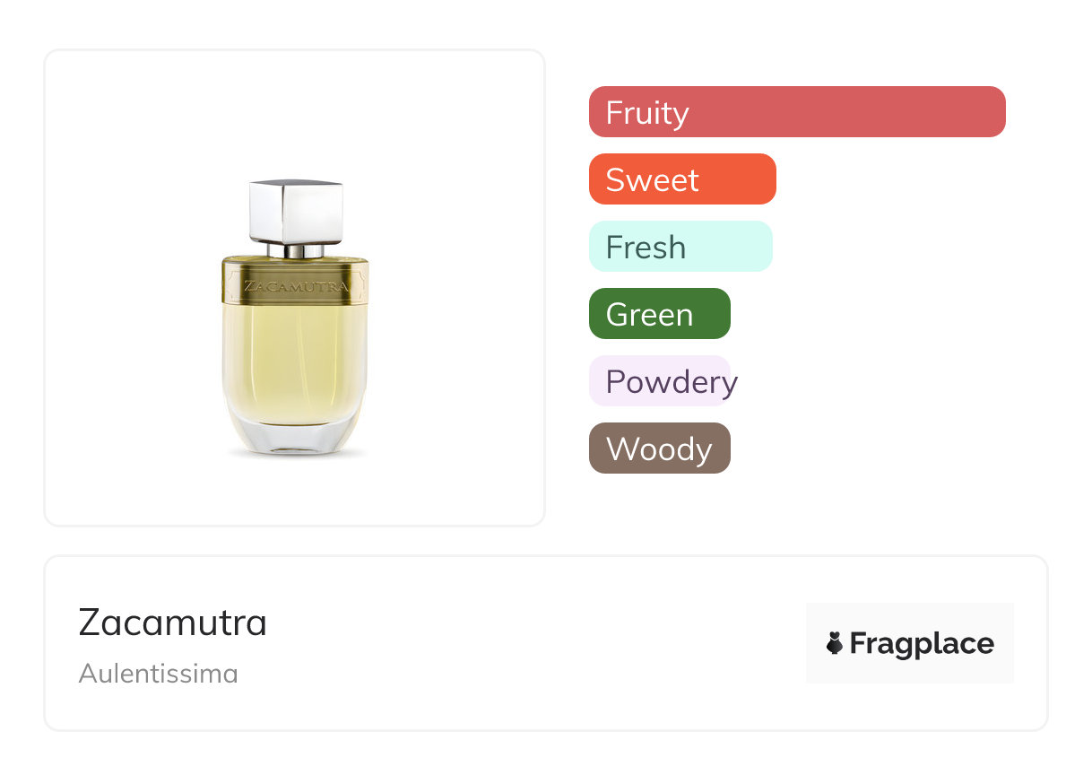Click the Fragplace wordmark text
The image size is (1092, 775).
click(922, 643)
